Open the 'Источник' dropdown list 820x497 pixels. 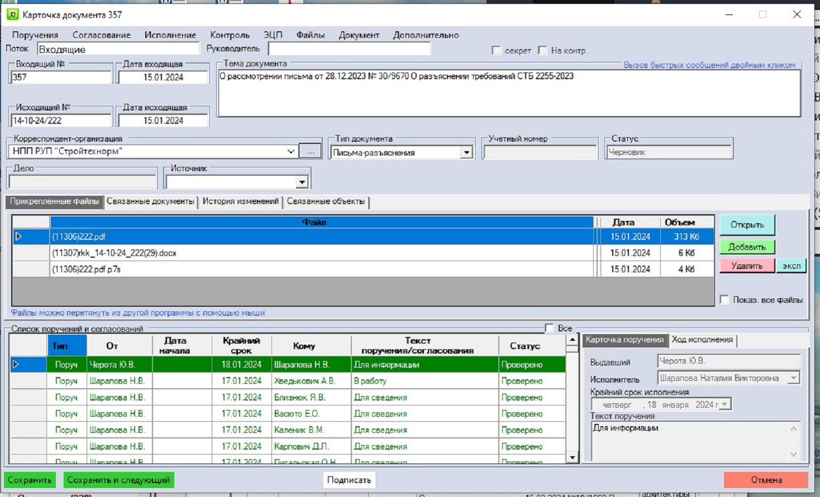coord(302,182)
